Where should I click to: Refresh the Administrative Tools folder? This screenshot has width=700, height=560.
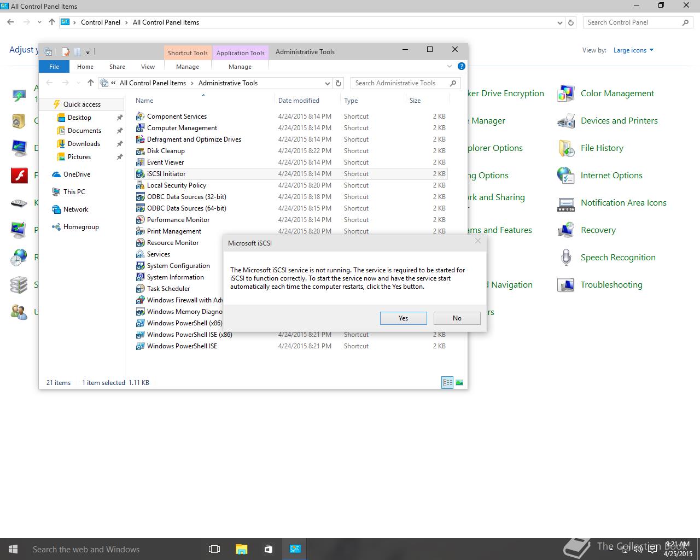tap(339, 83)
